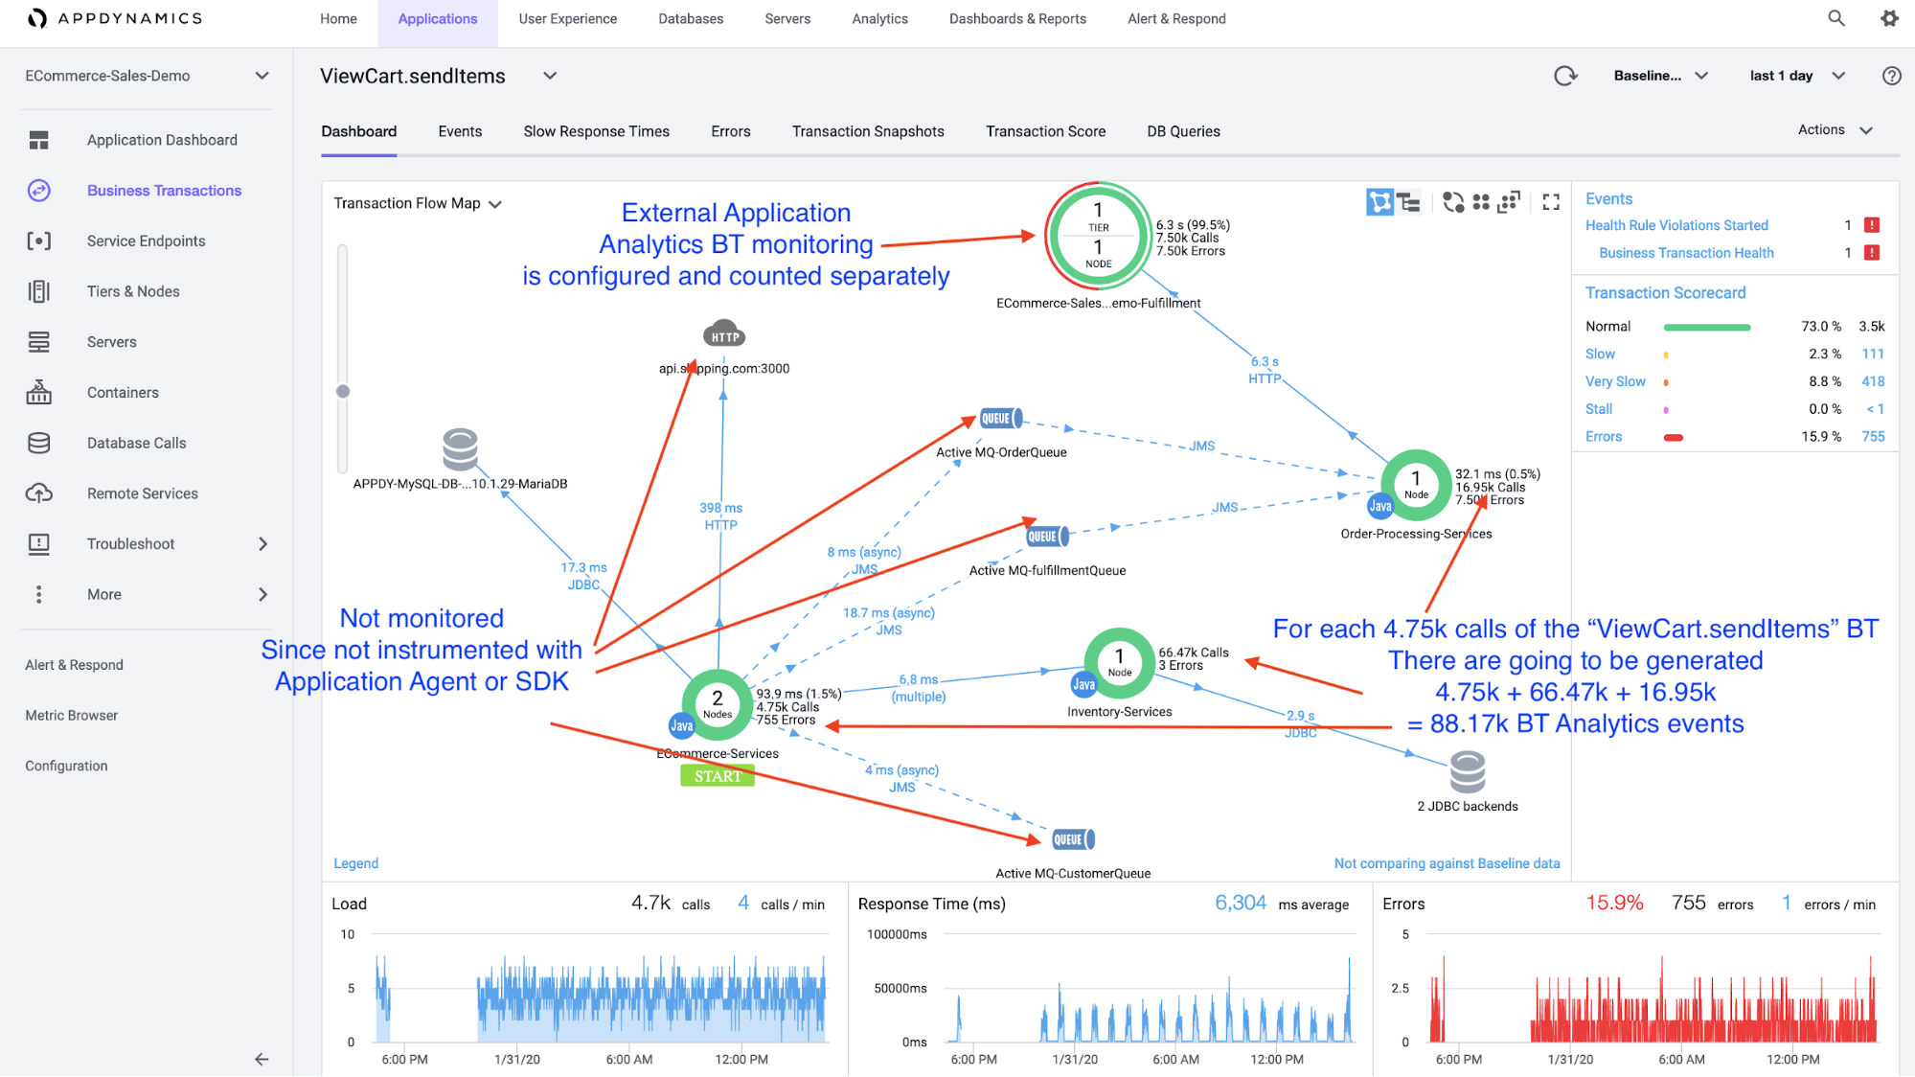Image resolution: width=1915 pixels, height=1077 pixels.
Task: Click the flow map zoom slider handle
Action: [343, 391]
